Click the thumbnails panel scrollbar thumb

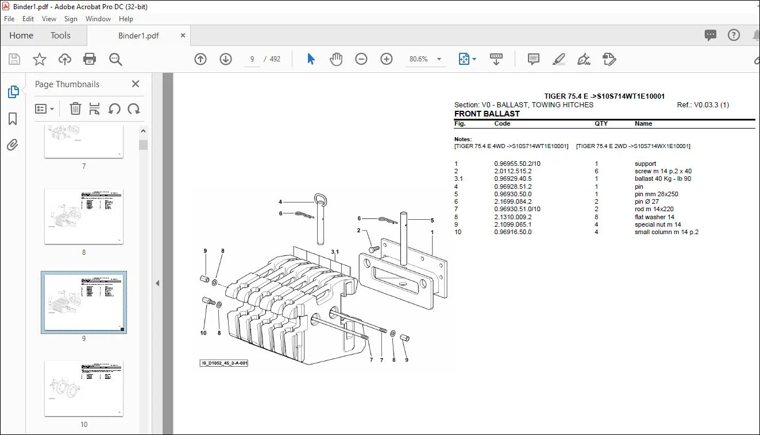click(x=144, y=145)
